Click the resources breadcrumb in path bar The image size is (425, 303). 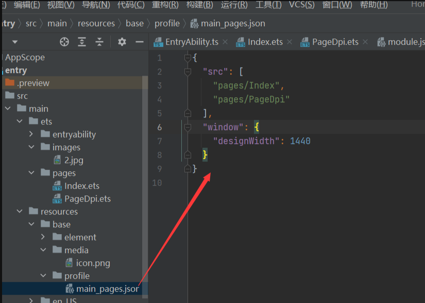coord(96,24)
